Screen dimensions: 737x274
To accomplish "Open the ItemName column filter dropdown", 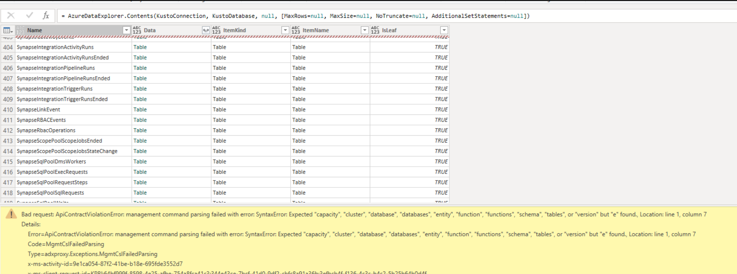I will 365,30.
